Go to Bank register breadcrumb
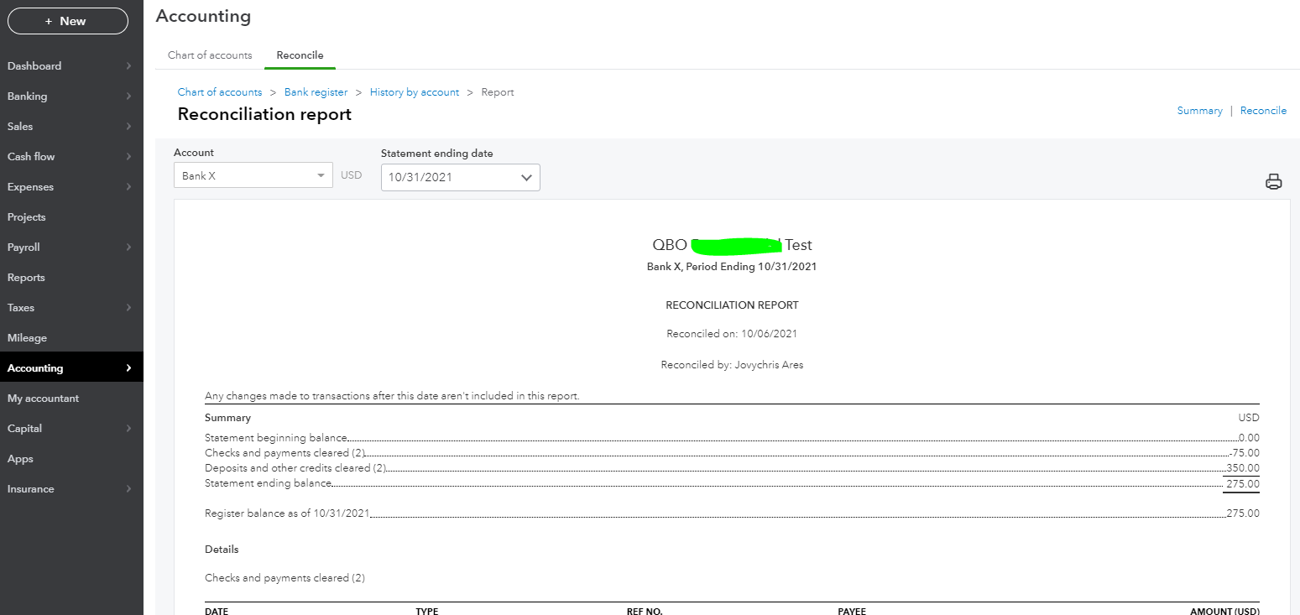 [x=316, y=92]
